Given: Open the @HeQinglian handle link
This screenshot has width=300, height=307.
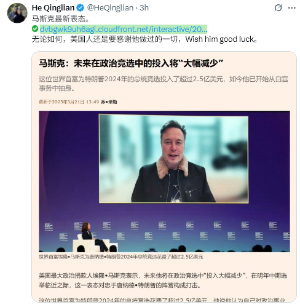Looking at the screenshot, I should 110,8.
